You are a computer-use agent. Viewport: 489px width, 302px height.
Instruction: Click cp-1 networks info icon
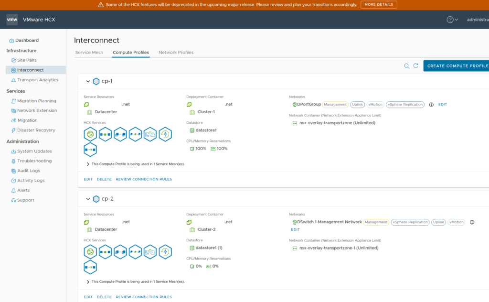pos(431,105)
